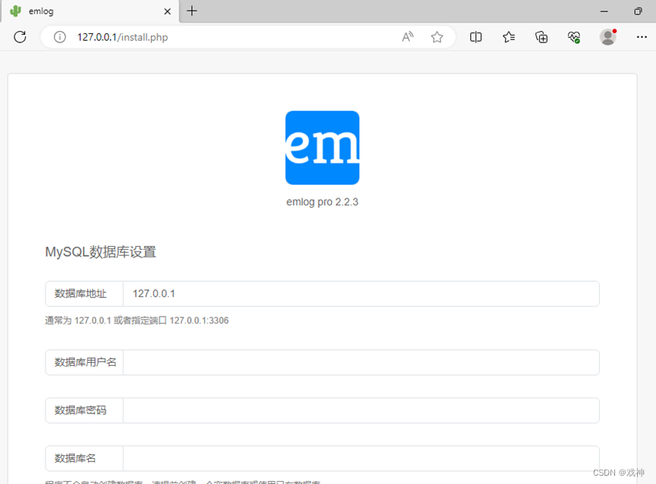Open Settings and more menu
The width and height of the screenshot is (656, 484).
[642, 36]
